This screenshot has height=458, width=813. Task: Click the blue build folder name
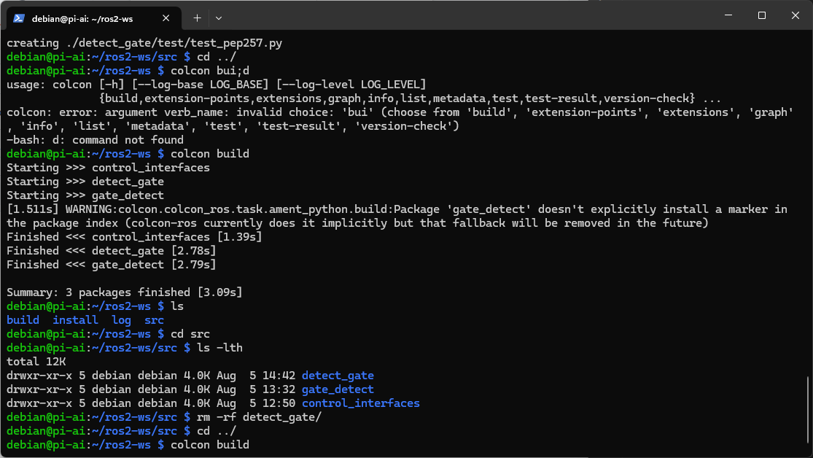click(x=23, y=320)
